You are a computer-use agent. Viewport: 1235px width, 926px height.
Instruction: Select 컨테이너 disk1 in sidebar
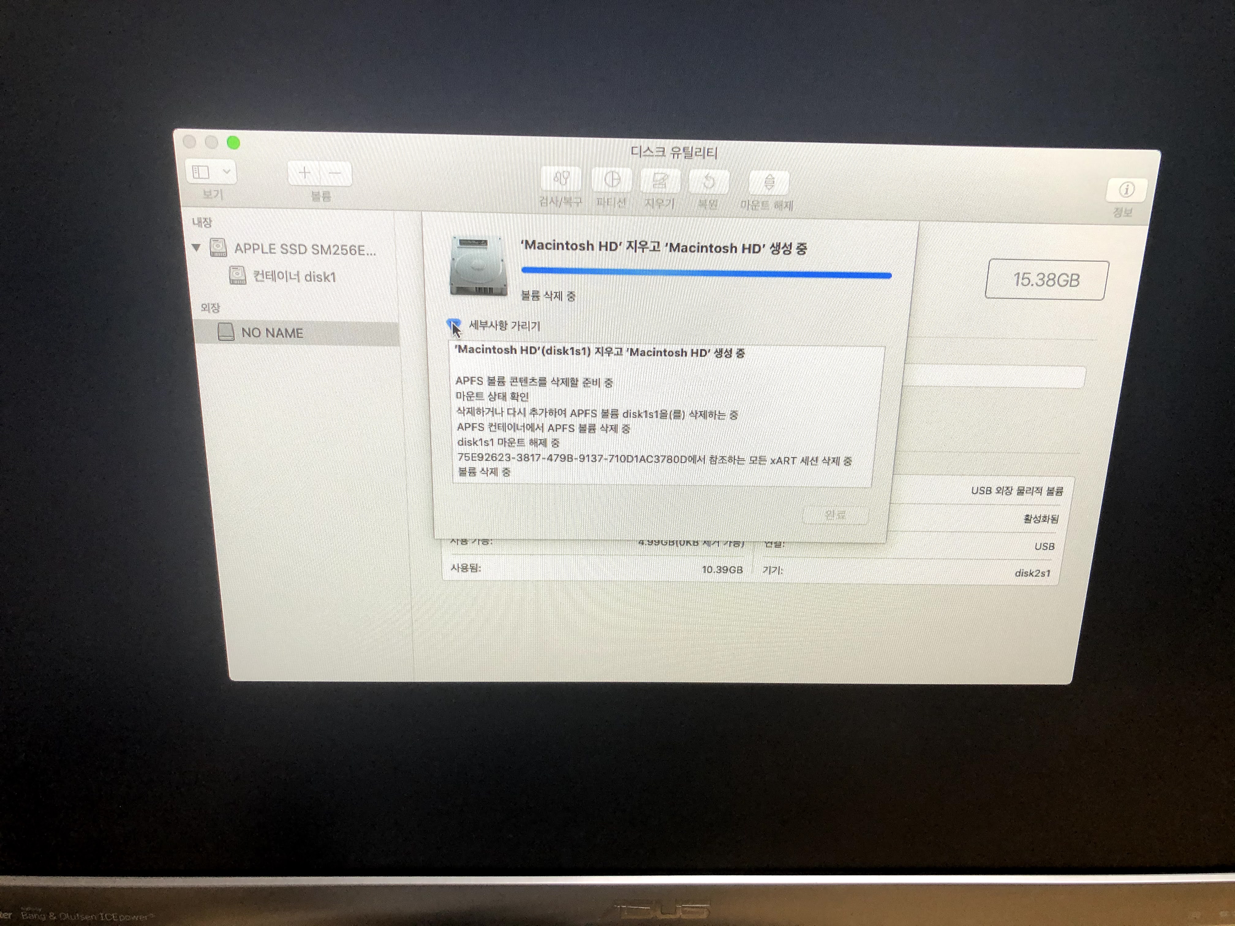[294, 276]
